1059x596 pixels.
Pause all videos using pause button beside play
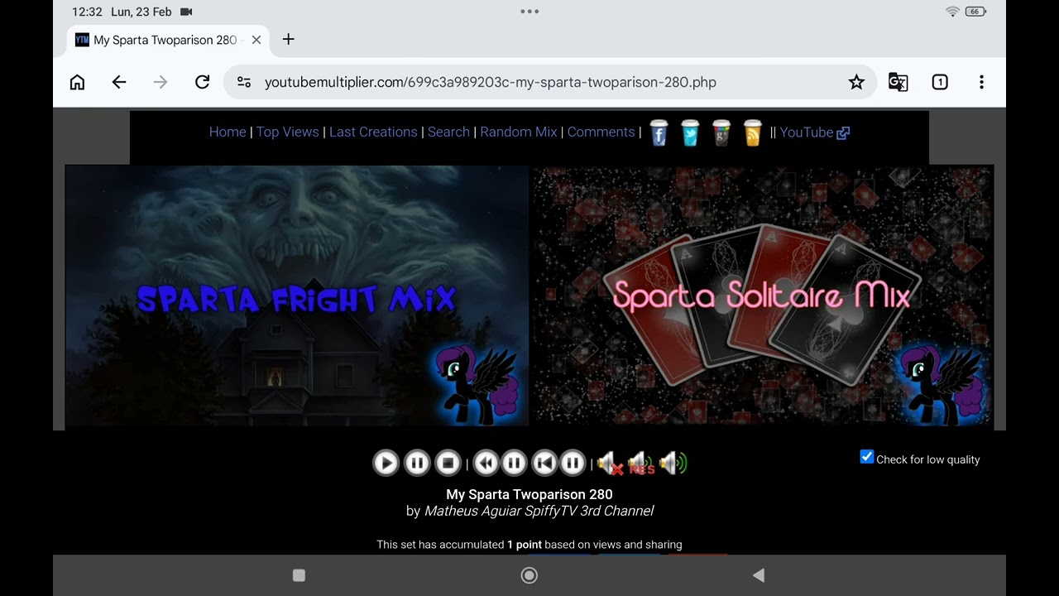click(x=417, y=463)
